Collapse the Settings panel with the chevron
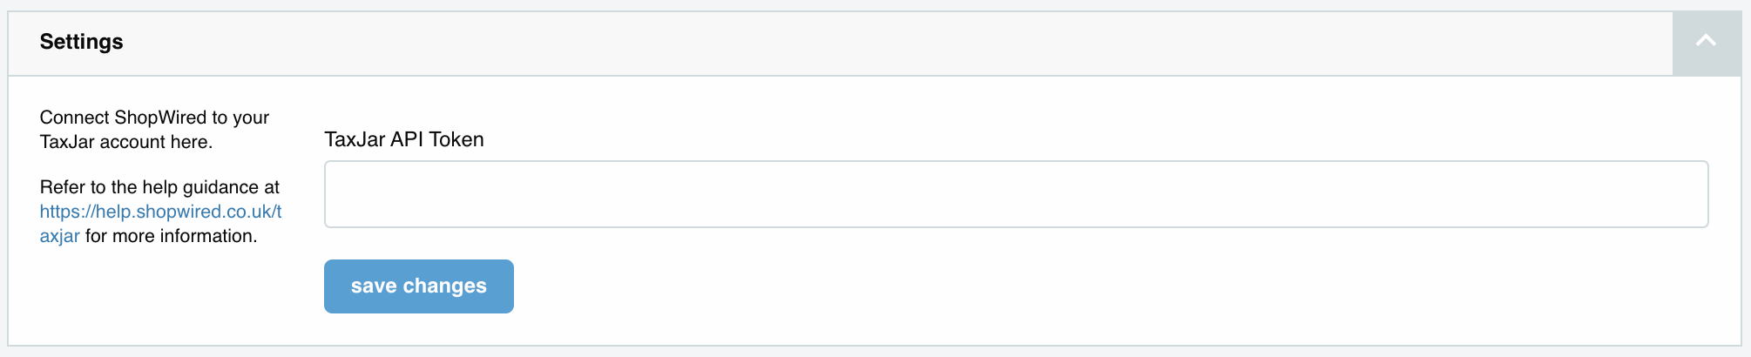 (1706, 41)
